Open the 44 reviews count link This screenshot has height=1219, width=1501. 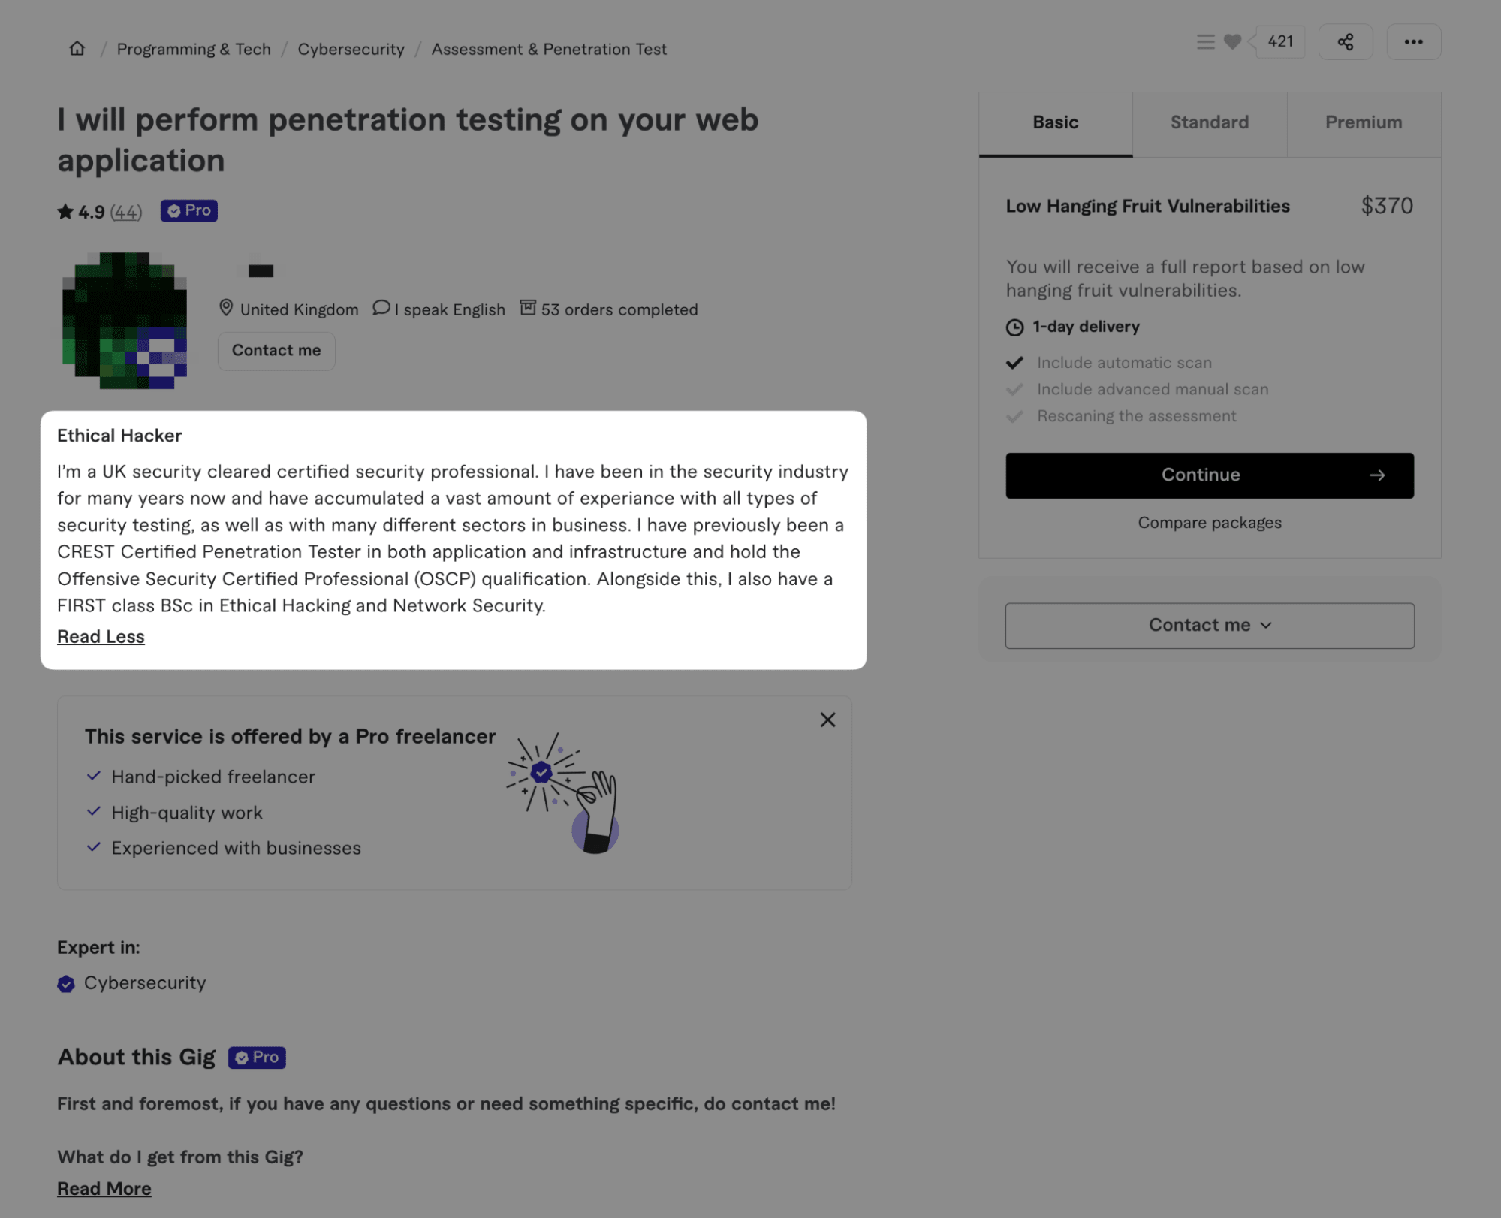coord(125,213)
